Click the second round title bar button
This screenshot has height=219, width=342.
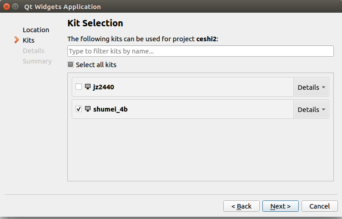pos(15,7)
